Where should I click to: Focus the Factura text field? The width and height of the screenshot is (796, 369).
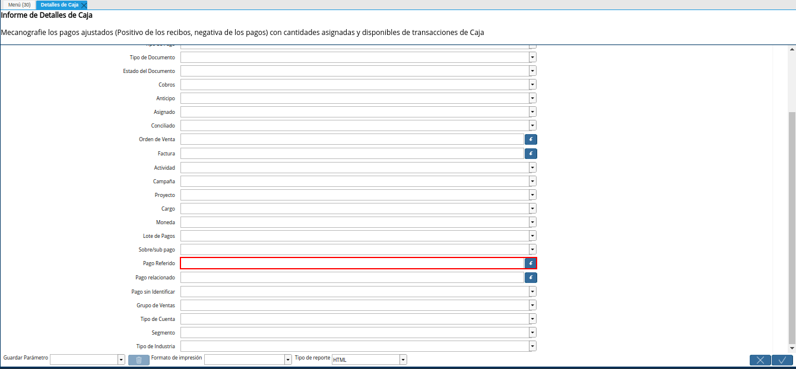352,154
